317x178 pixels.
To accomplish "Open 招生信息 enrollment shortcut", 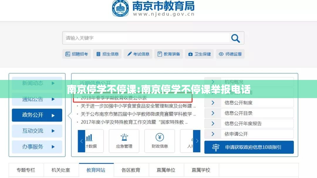I will (x=107, y=54).
